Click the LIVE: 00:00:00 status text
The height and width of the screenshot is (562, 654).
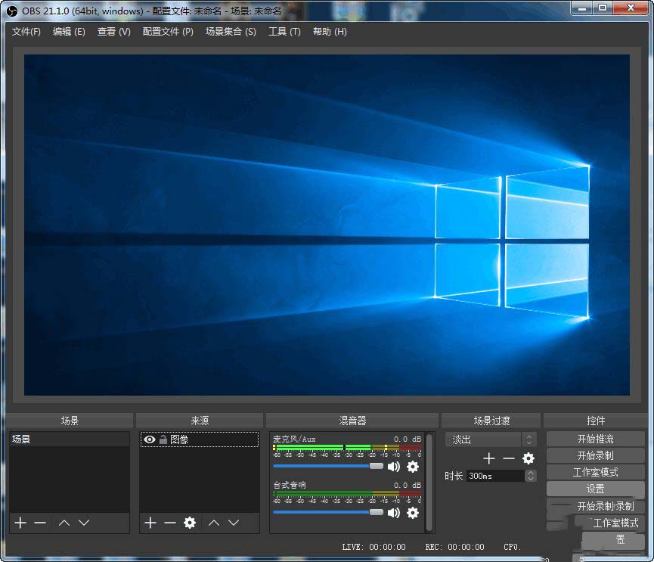click(373, 547)
